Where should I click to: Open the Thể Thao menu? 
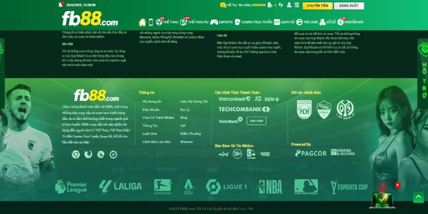[x=167, y=22]
